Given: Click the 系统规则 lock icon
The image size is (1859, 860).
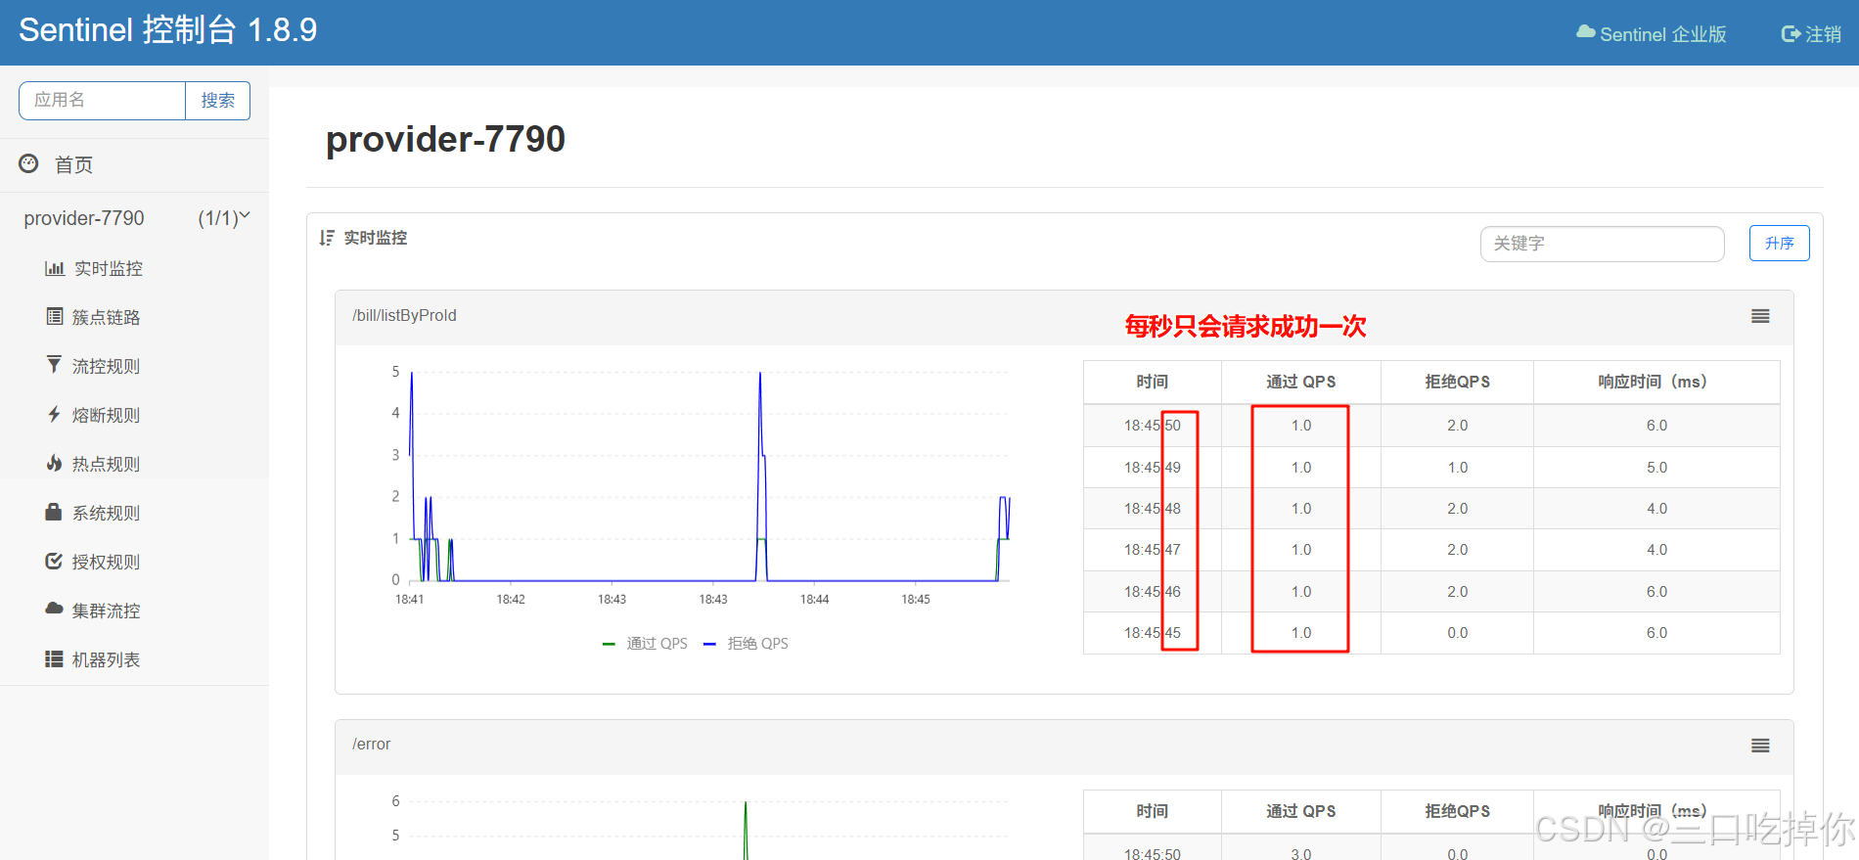Looking at the screenshot, I should pos(55,512).
